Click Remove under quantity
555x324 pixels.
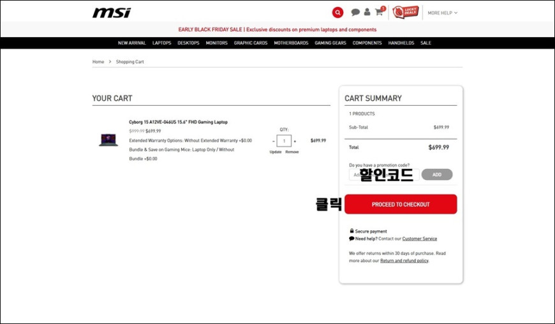tap(292, 152)
